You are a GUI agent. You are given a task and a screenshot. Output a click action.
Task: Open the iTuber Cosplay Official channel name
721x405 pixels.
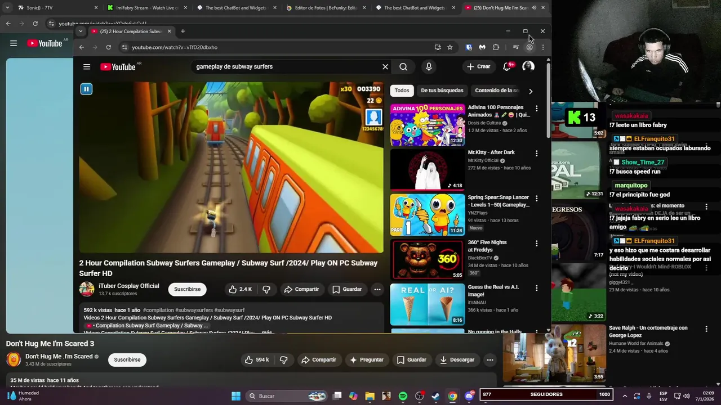pyautogui.click(x=129, y=286)
